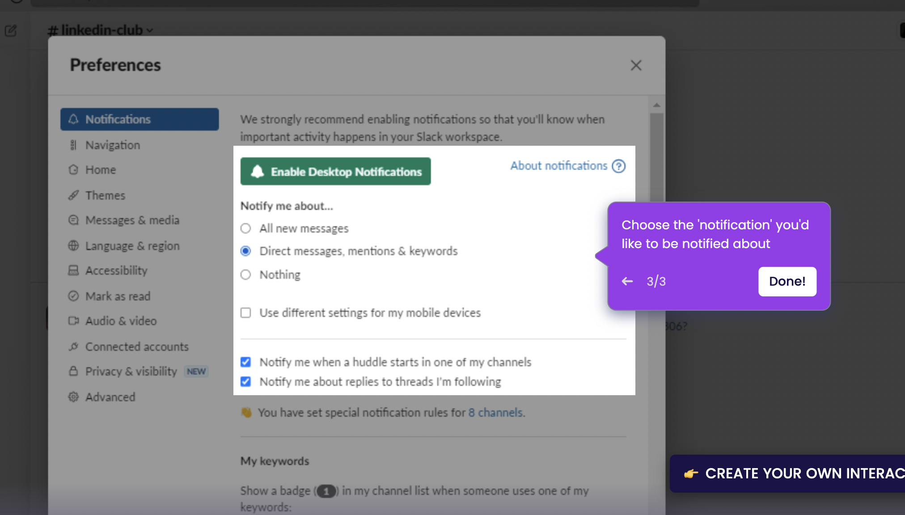Viewport: 905px width, 515px height.
Task: Expand the #linkedin-club channel dropdown chevron
Action: [150, 30]
